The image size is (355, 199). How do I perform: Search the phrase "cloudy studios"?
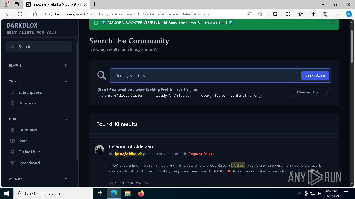(121, 95)
